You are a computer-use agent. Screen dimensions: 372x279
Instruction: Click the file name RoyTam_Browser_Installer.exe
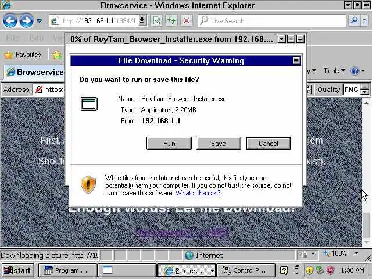184,99
